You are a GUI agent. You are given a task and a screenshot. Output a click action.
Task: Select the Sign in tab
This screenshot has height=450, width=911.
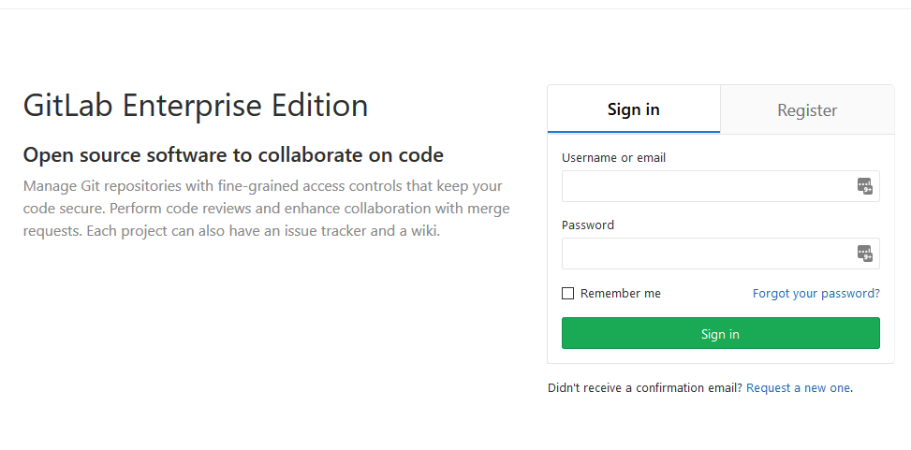(633, 109)
